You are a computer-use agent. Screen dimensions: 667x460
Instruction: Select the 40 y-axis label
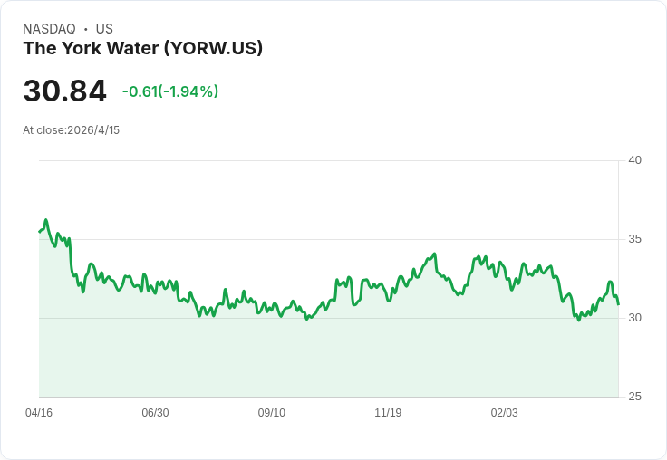[634, 160]
